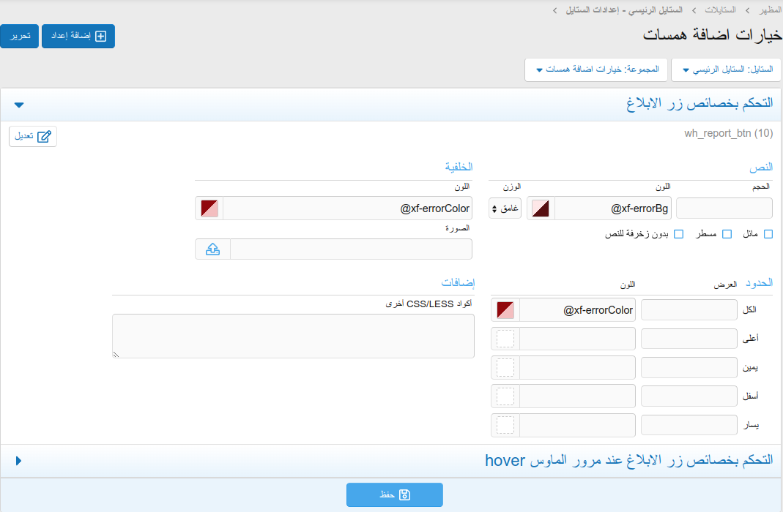Image resolution: width=783 pixels, height=512 pixels.
Task: Open the الستايل الرئيسي style dropdown
Action: click(727, 69)
